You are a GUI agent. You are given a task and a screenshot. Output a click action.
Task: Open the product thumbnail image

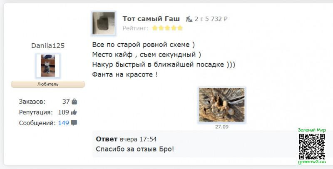104,23
